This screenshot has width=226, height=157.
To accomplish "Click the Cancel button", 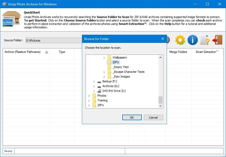I will [153, 118].
